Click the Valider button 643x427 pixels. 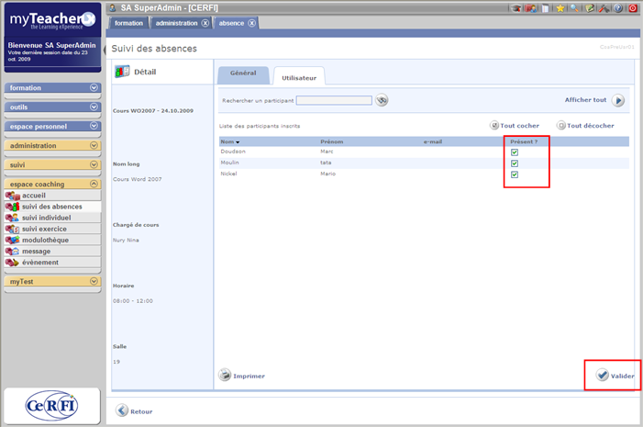pos(613,376)
